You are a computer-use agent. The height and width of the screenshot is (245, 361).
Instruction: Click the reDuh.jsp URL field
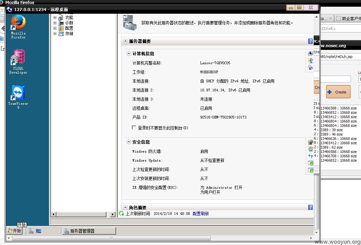[341, 57]
